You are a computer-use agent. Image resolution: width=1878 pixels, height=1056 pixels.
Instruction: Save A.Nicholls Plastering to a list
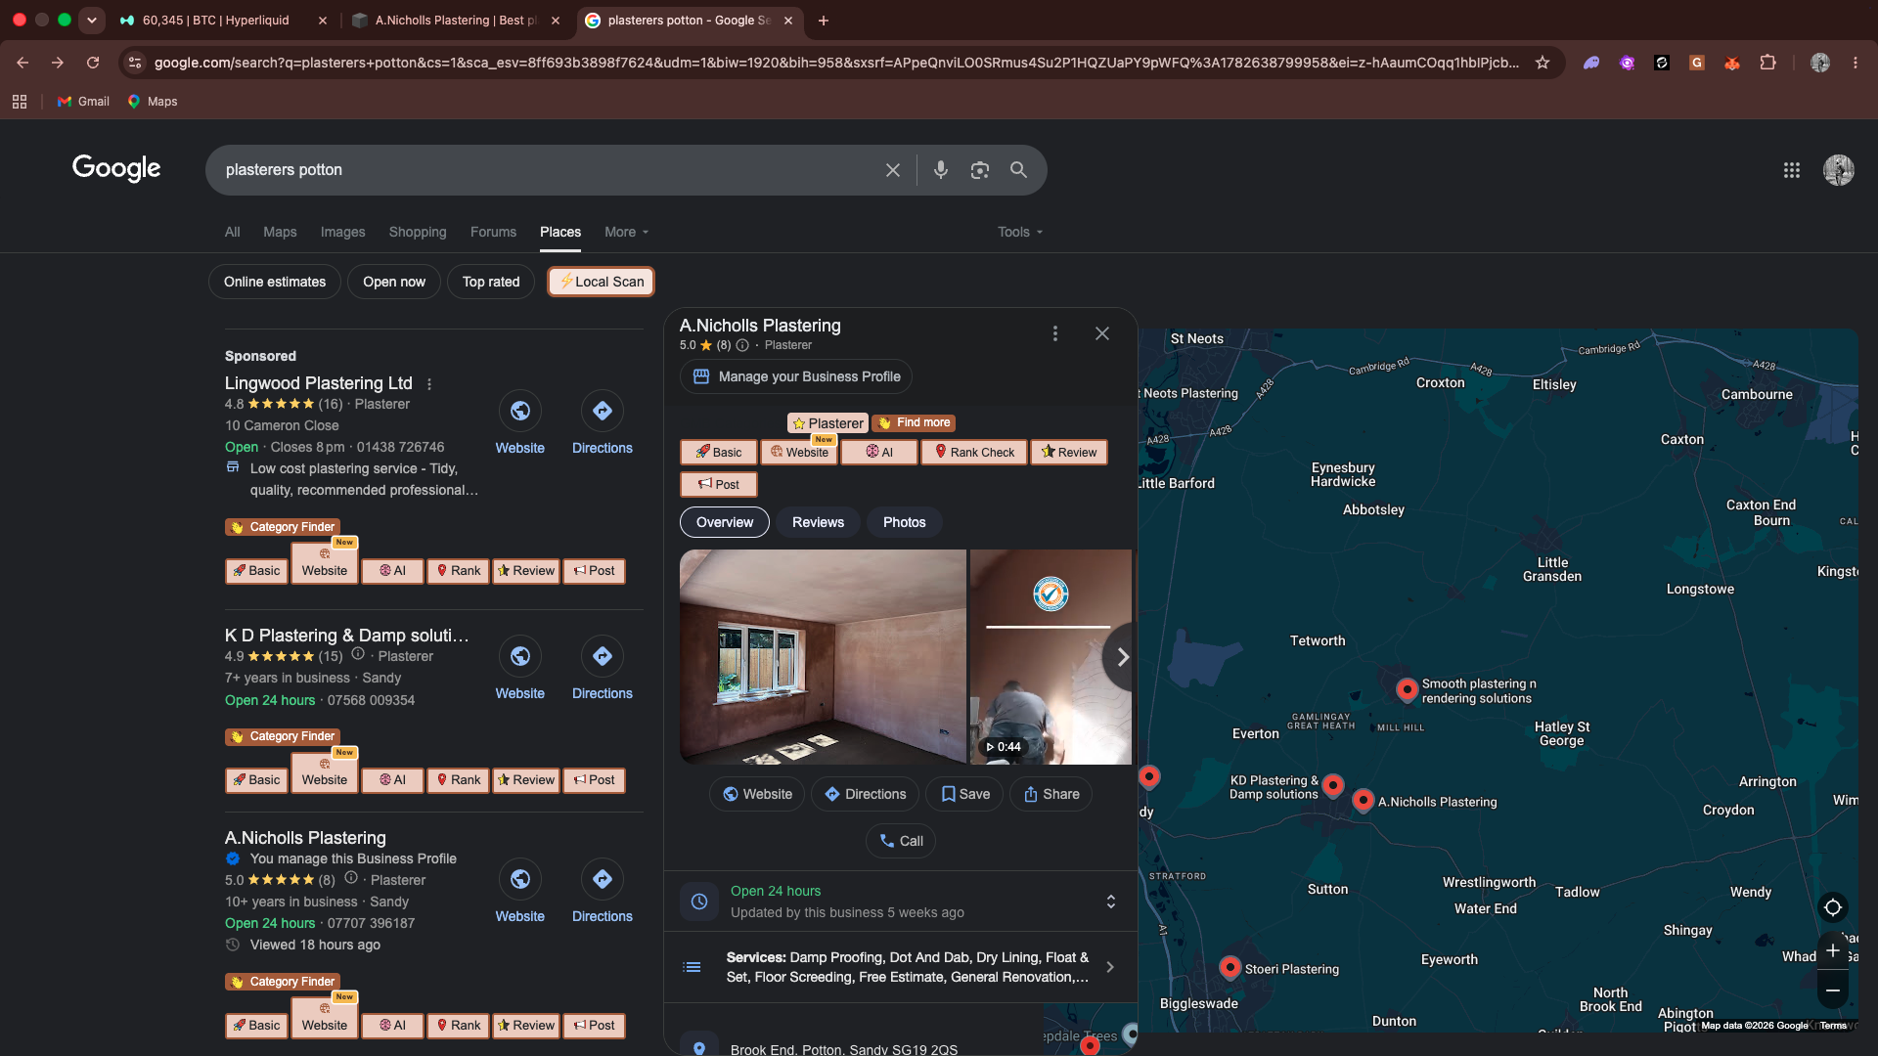(x=965, y=794)
